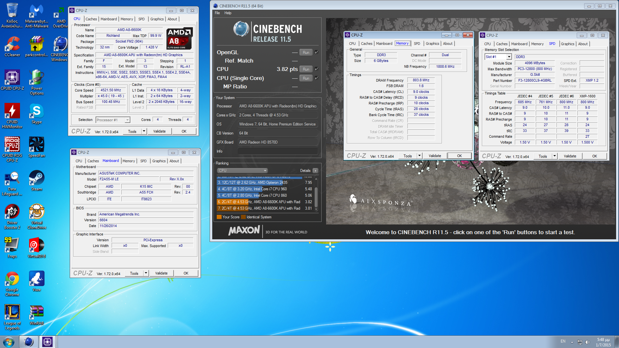Launch CCleaner desktop shortcut

click(12, 46)
